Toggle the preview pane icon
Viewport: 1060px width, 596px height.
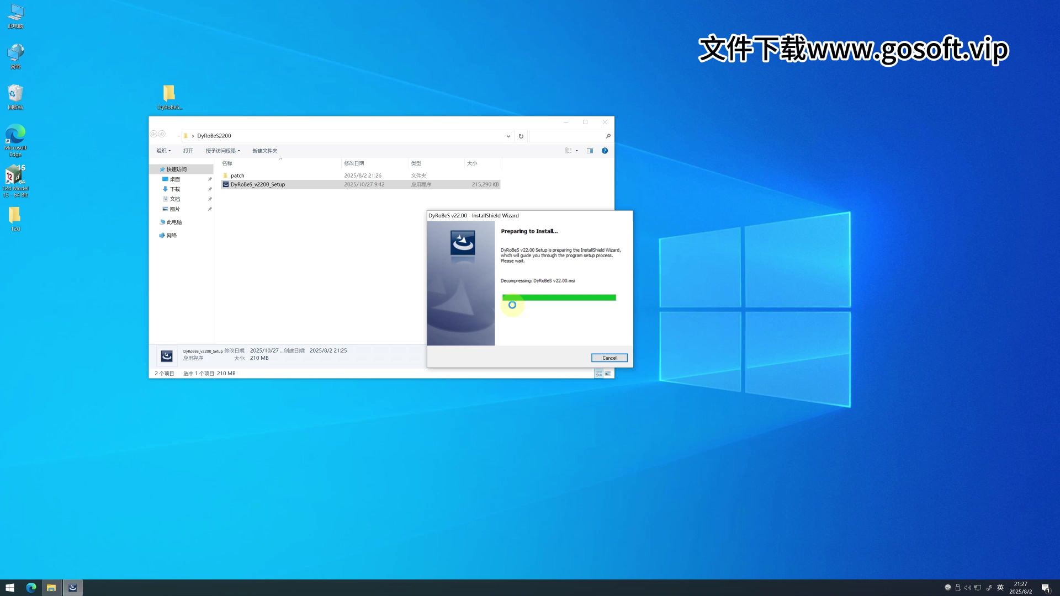[590, 151]
